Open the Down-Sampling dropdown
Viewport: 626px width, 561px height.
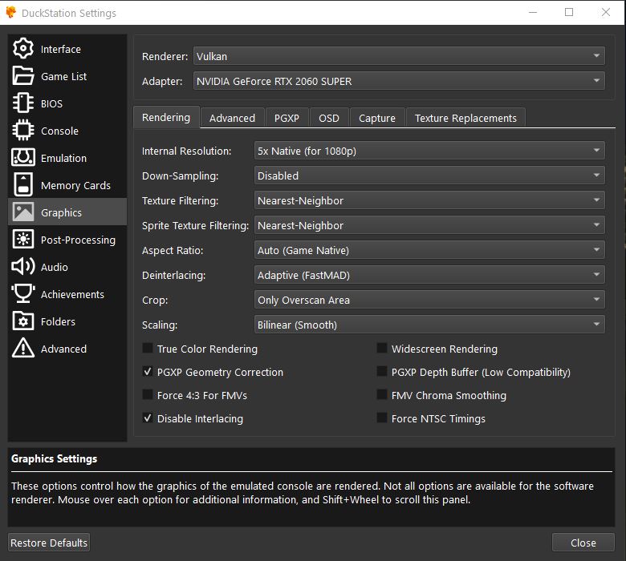[x=429, y=176]
